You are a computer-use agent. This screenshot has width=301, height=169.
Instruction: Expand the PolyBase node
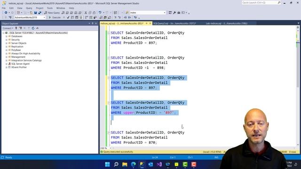click(7, 50)
